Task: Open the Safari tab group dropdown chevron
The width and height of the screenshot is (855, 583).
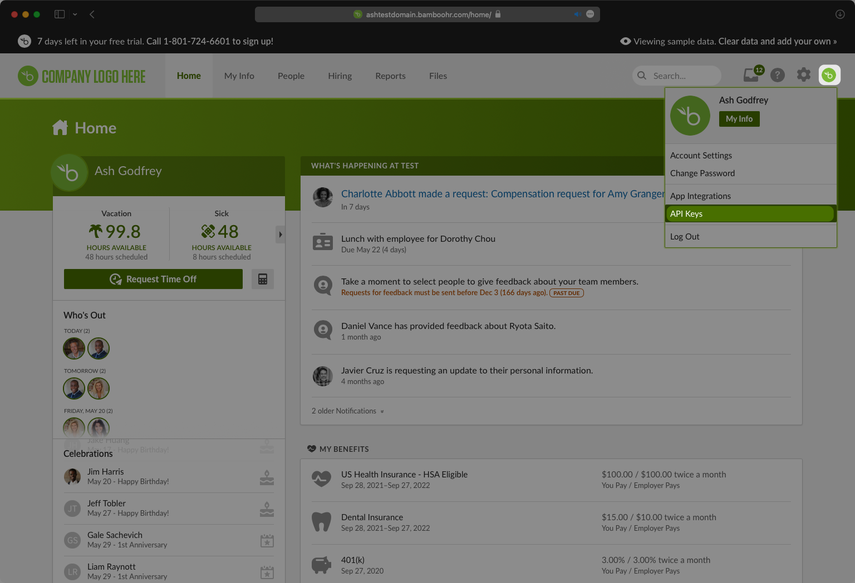Action: click(x=75, y=14)
